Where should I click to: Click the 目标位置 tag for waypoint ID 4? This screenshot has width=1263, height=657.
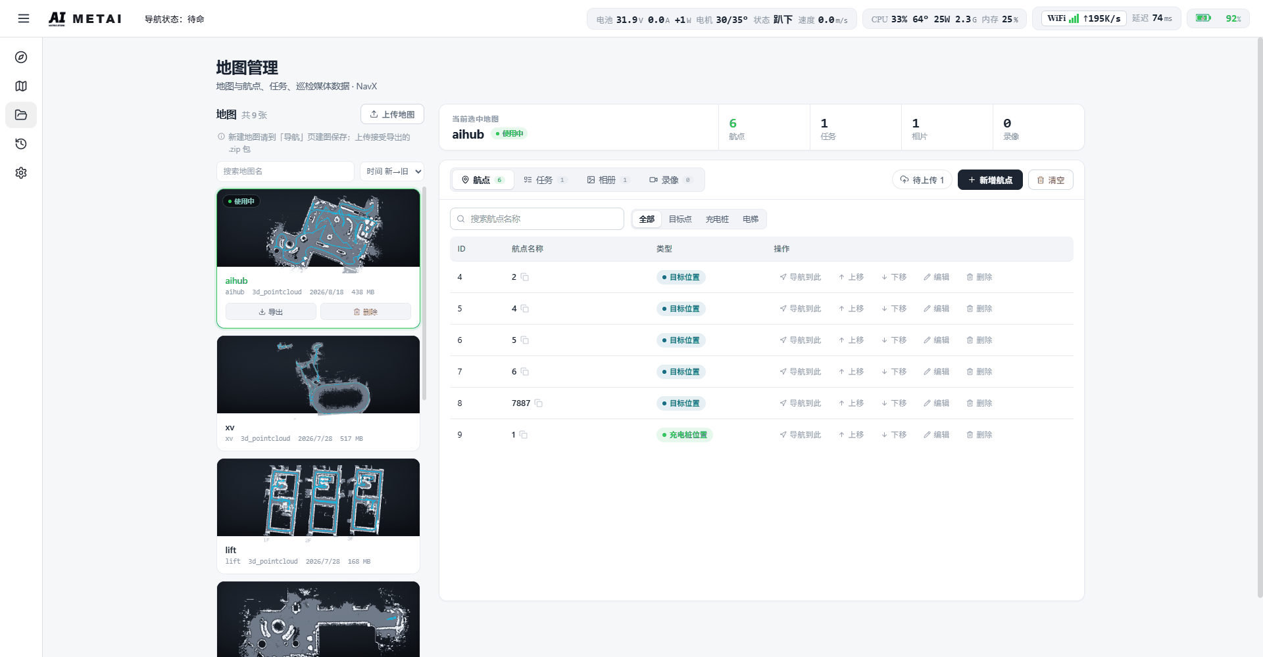(681, 277)
